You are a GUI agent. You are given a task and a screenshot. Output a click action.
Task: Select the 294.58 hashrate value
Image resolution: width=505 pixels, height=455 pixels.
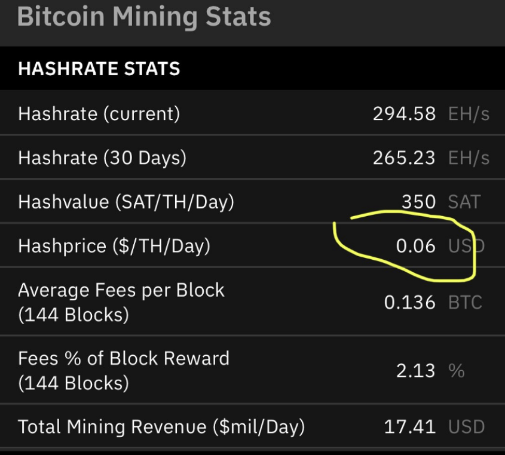tap(404, 114)
